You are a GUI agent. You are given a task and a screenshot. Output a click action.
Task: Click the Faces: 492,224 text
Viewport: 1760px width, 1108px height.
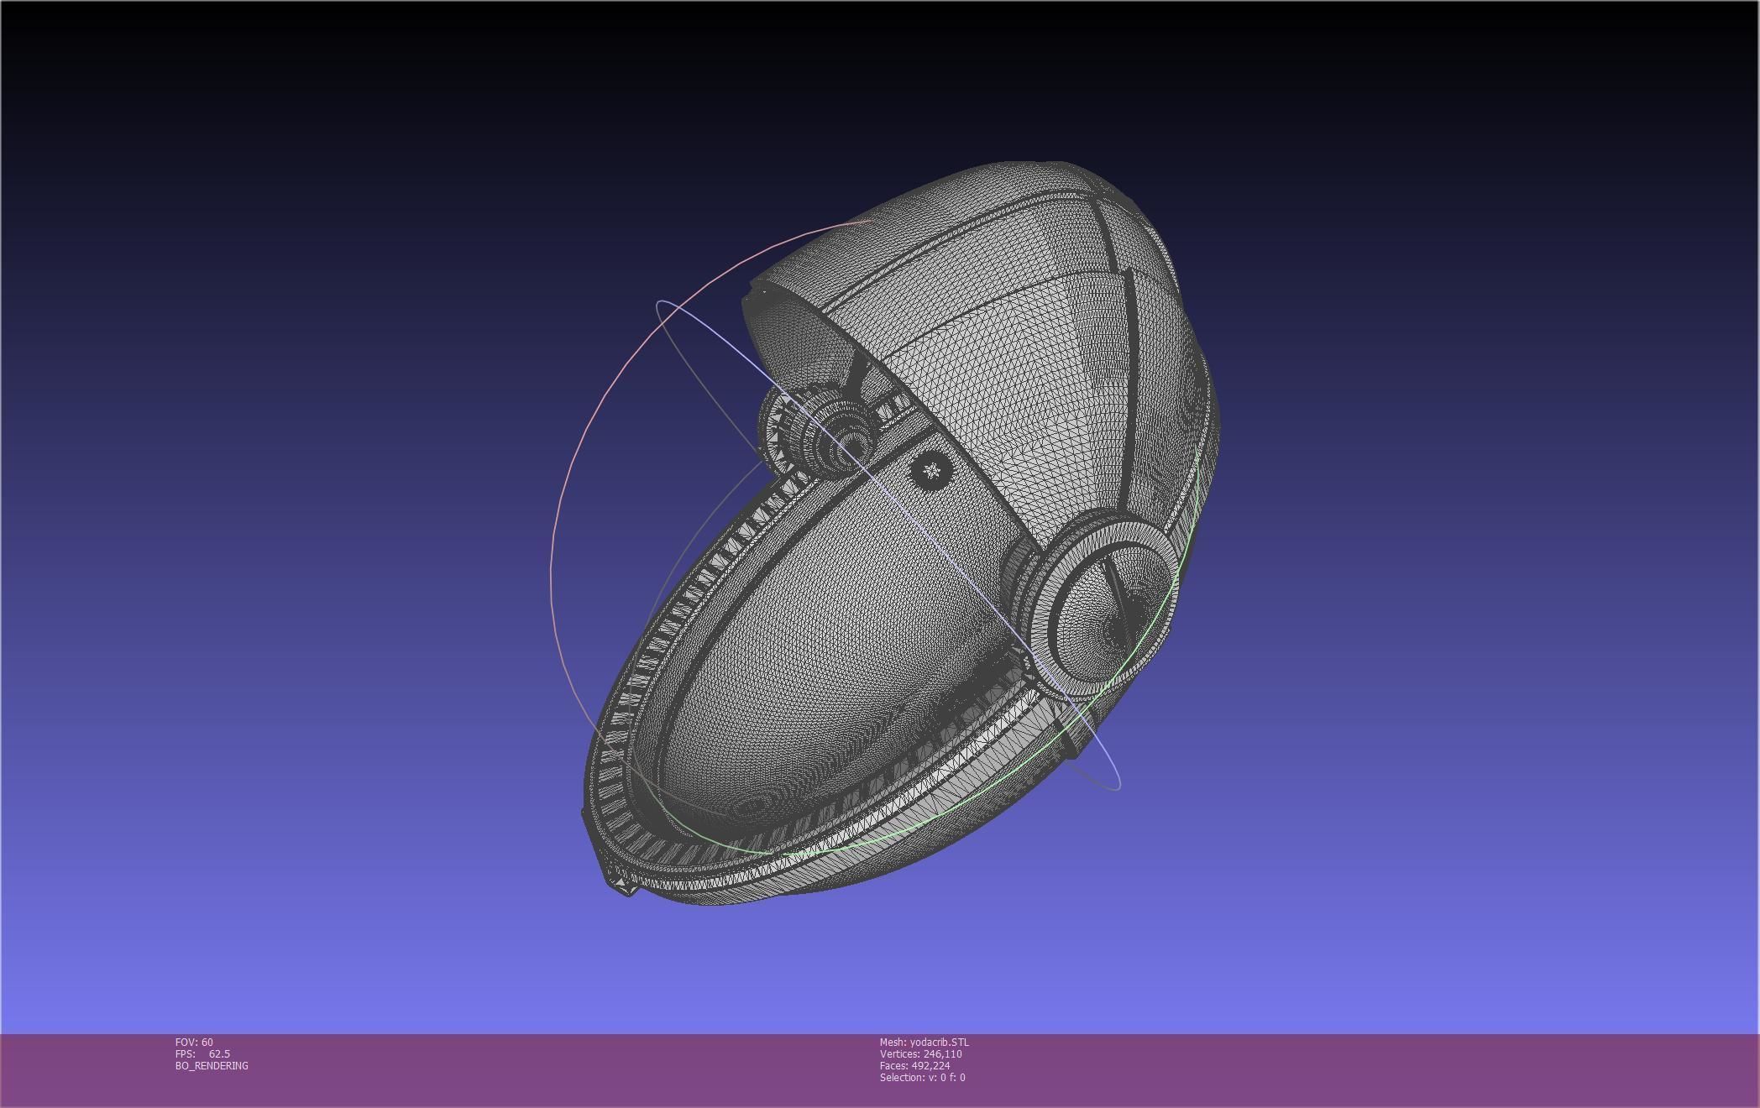[x=914, y=1065]
